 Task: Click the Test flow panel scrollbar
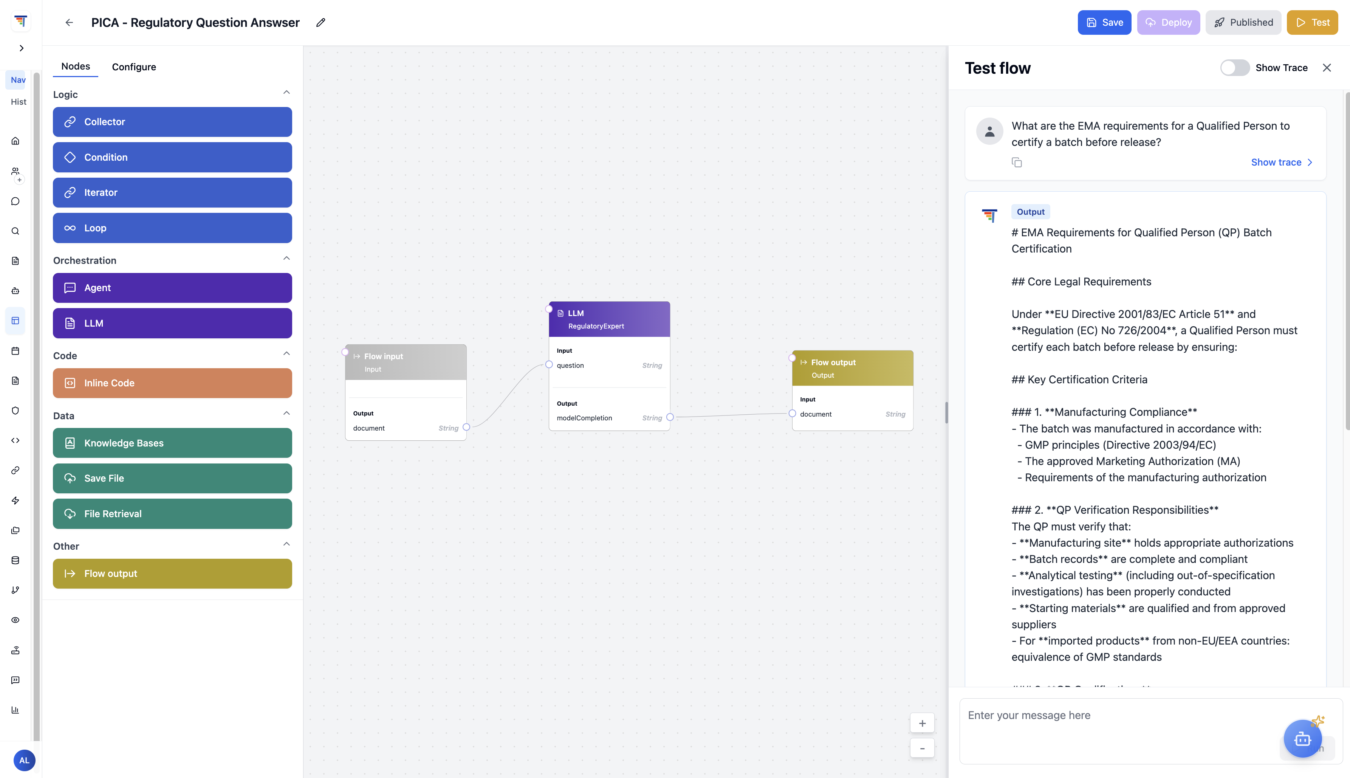(x=1347, y=261)
